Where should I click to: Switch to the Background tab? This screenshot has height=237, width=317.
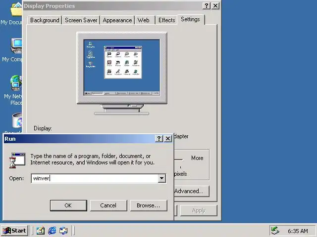45,20
